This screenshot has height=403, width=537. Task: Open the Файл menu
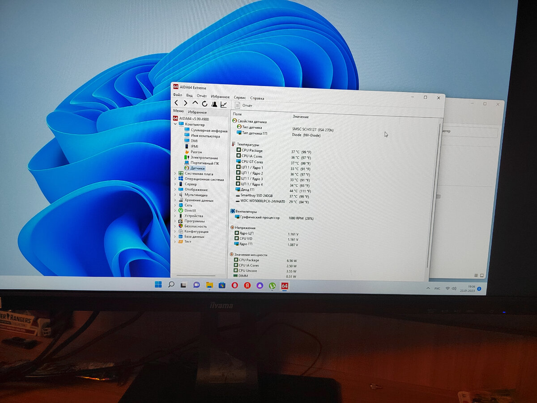click(x=177, y=95)
